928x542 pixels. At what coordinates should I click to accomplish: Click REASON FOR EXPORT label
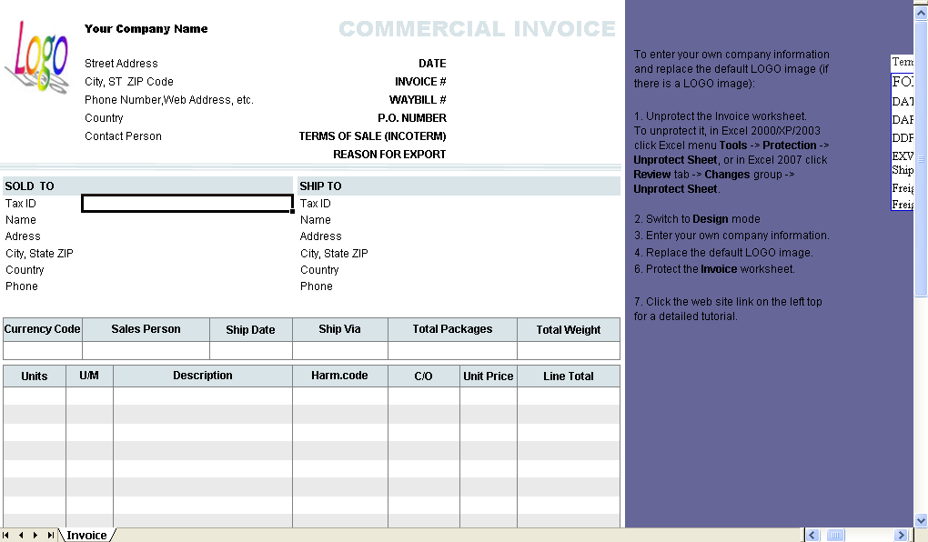pyautogui.click(x=389, y=155)
